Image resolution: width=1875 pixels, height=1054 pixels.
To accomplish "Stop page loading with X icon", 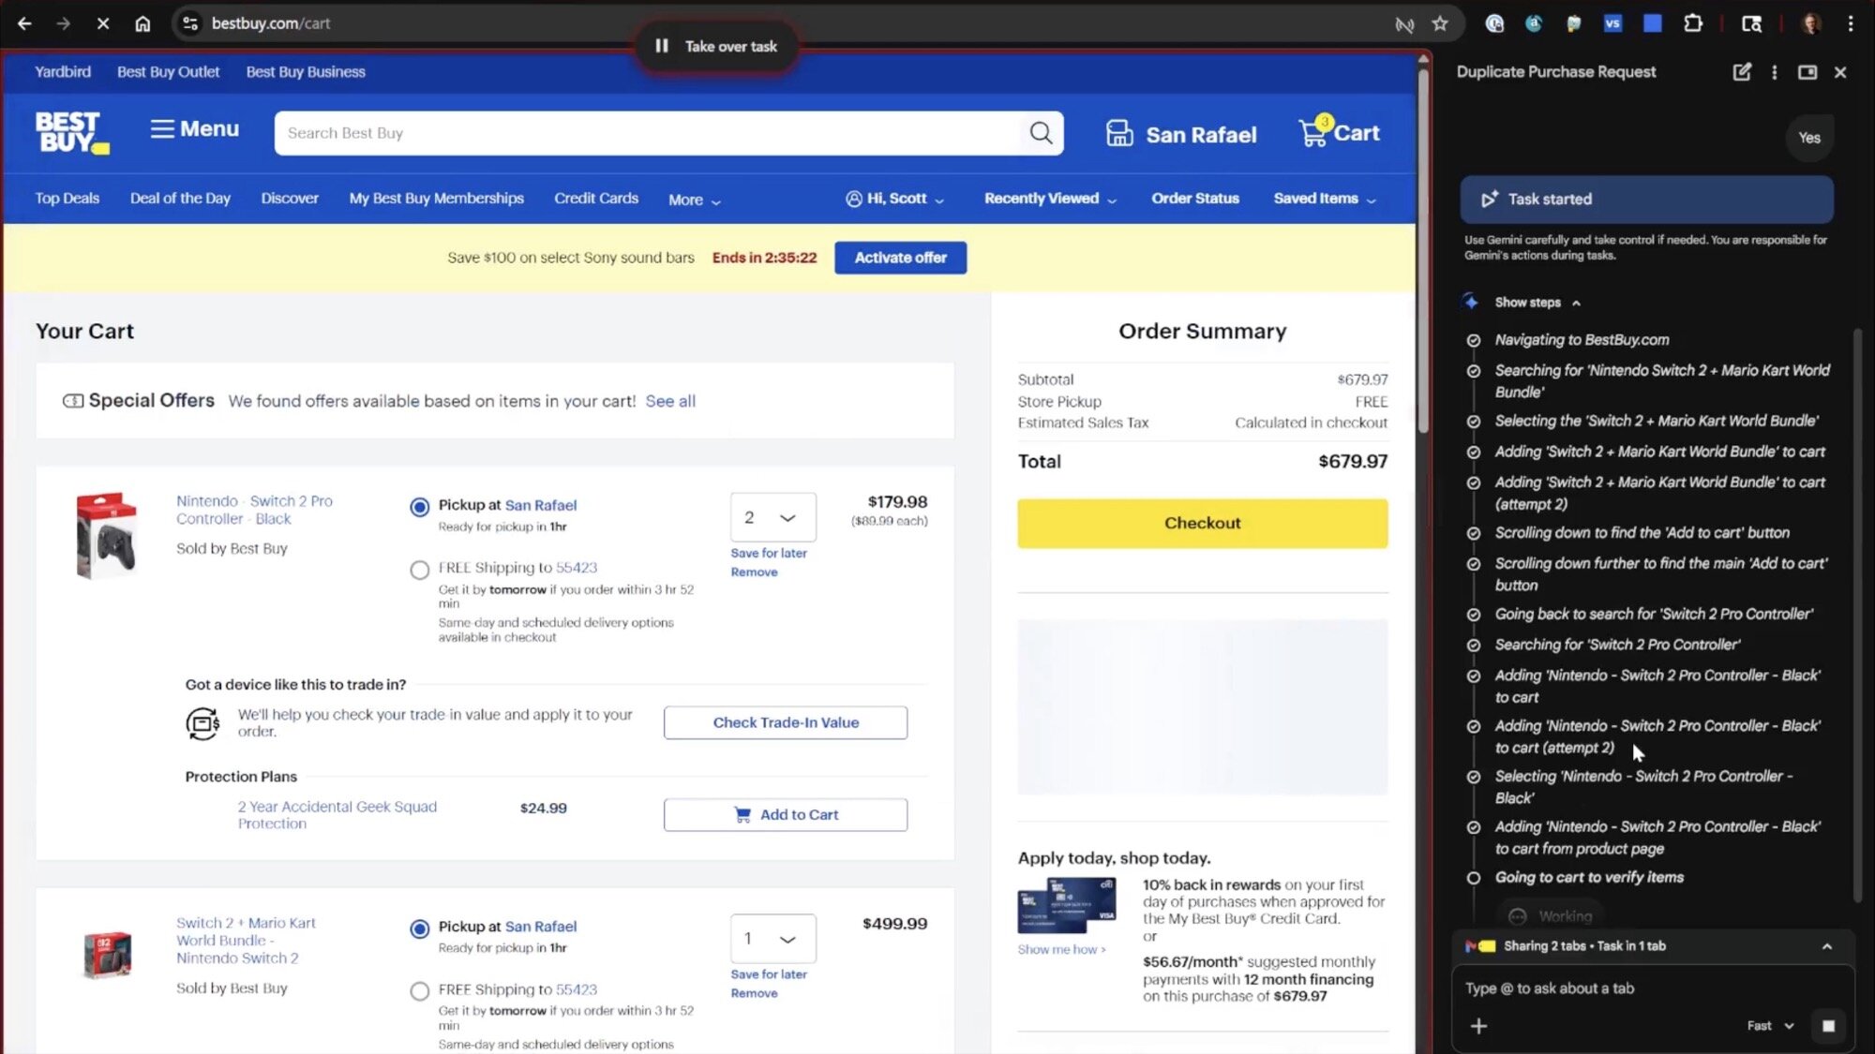I will (103, 23).
